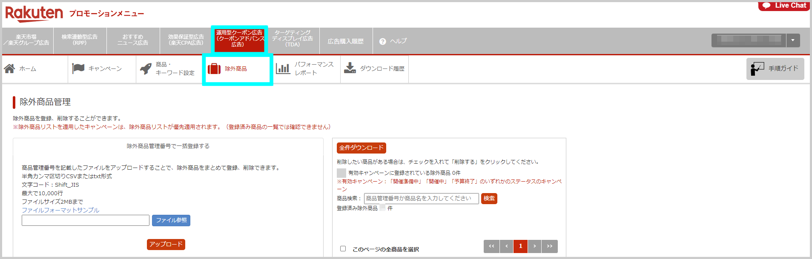
Task: Open the Live Chat bubble icon
Action: click(766, 6)
